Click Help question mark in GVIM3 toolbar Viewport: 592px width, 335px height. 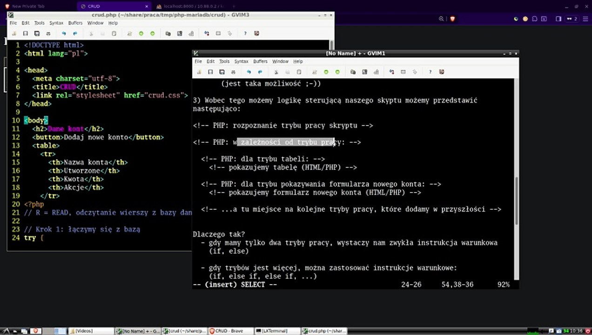click(245, 33)
